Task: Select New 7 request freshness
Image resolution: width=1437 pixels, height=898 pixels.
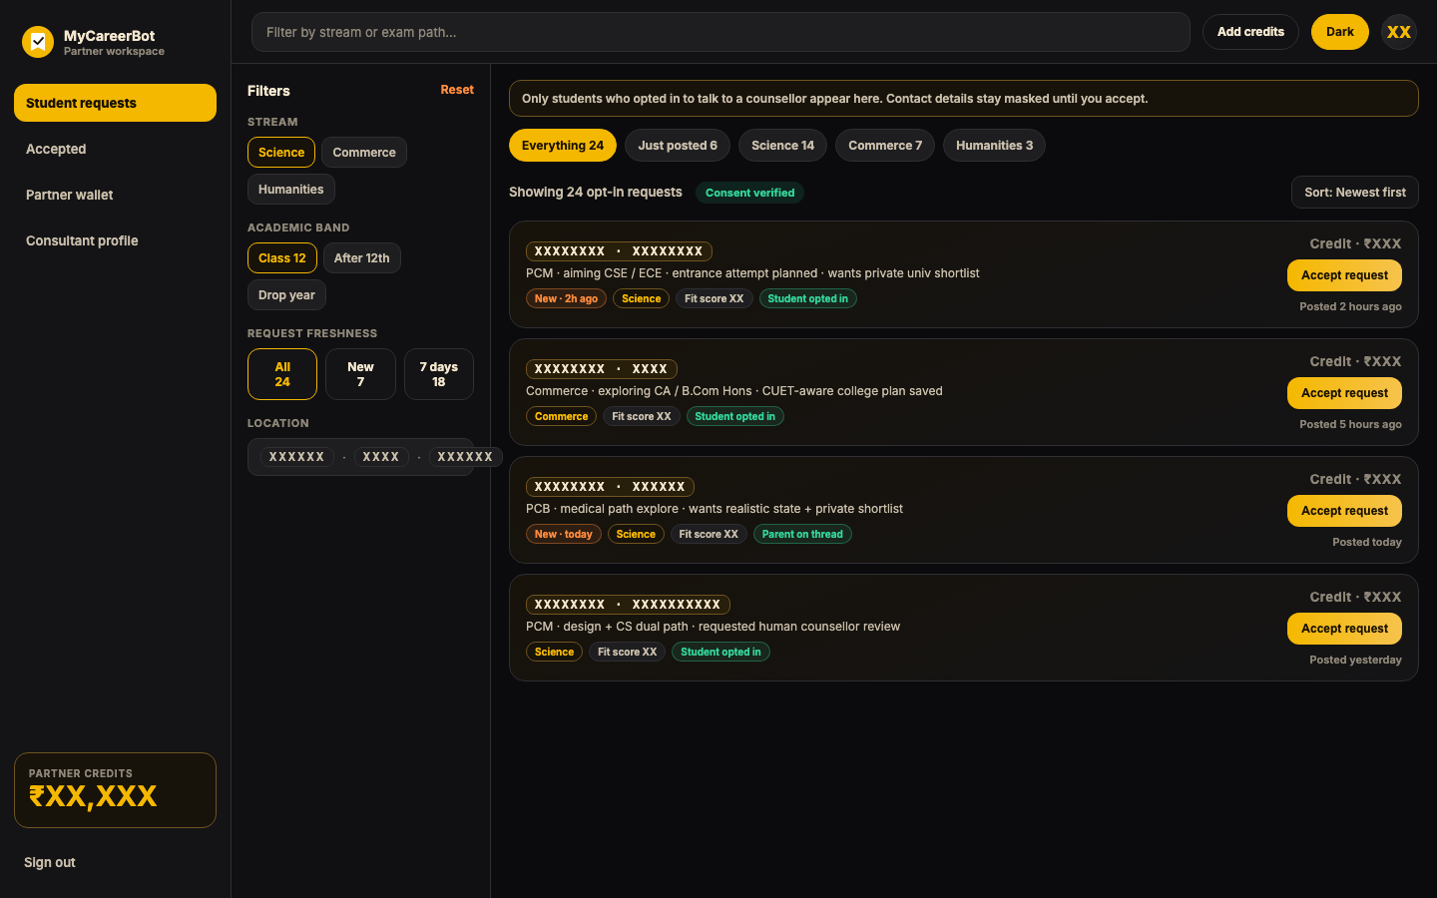Action: click(x=360, y=374)
